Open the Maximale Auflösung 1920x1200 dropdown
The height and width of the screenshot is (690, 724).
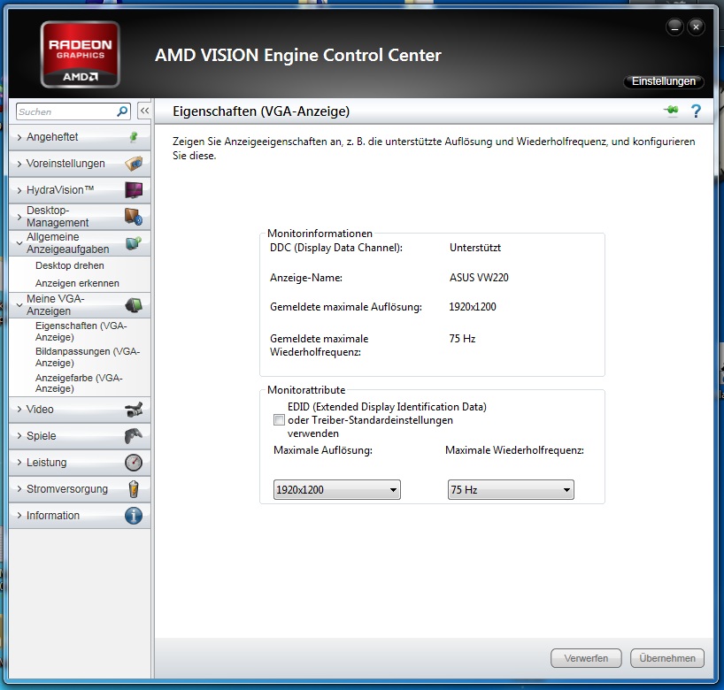337,490
